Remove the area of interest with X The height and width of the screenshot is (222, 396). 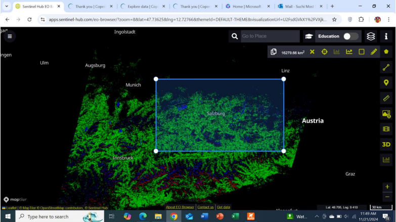pyautogui.click(x=312, y=52)
